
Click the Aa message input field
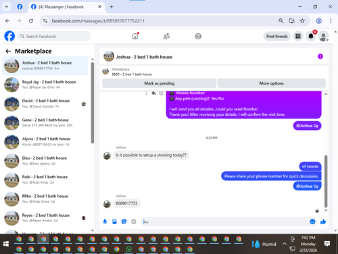click(x=225, y=221)
